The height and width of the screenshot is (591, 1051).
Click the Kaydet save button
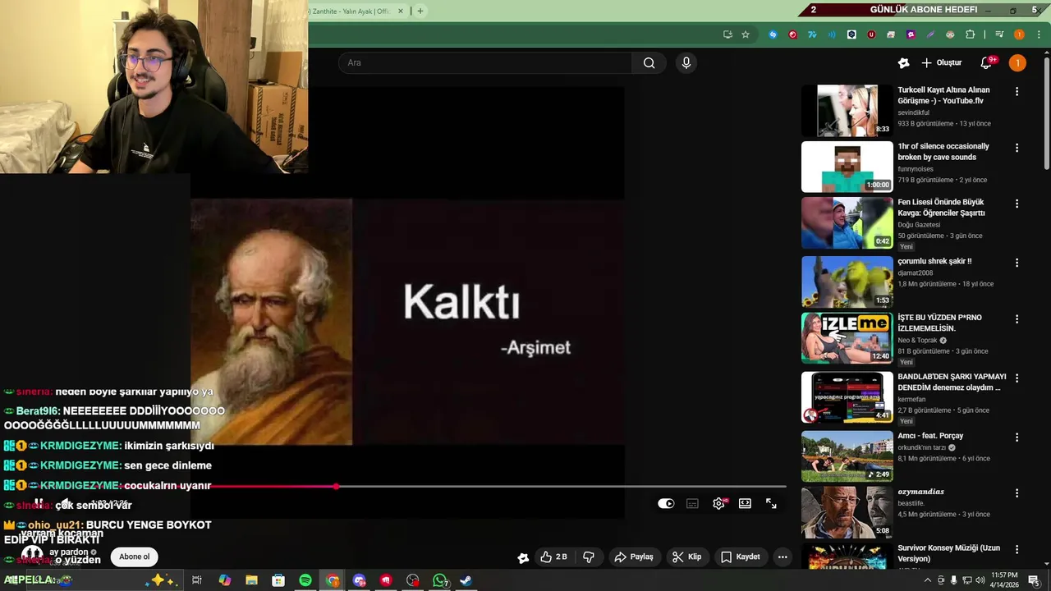(741, 557)
